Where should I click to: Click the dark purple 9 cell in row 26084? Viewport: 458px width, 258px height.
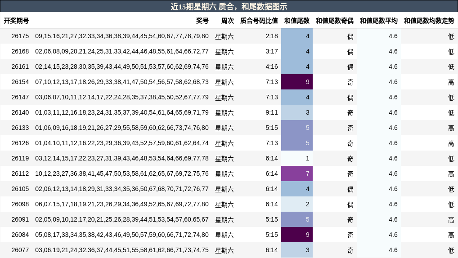click(297, 235)
